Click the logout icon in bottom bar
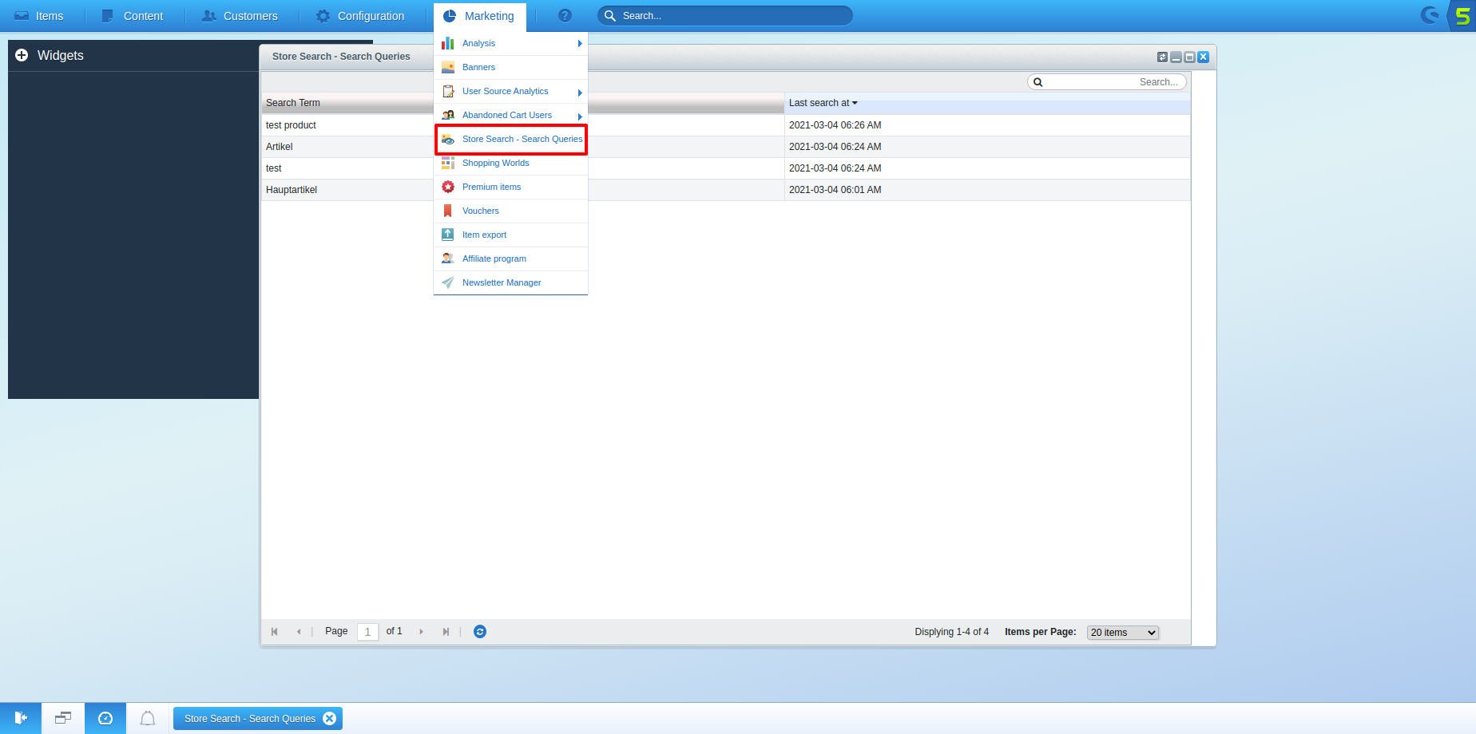The width and height of the screenshot is (1476, 734). (21, 718)
